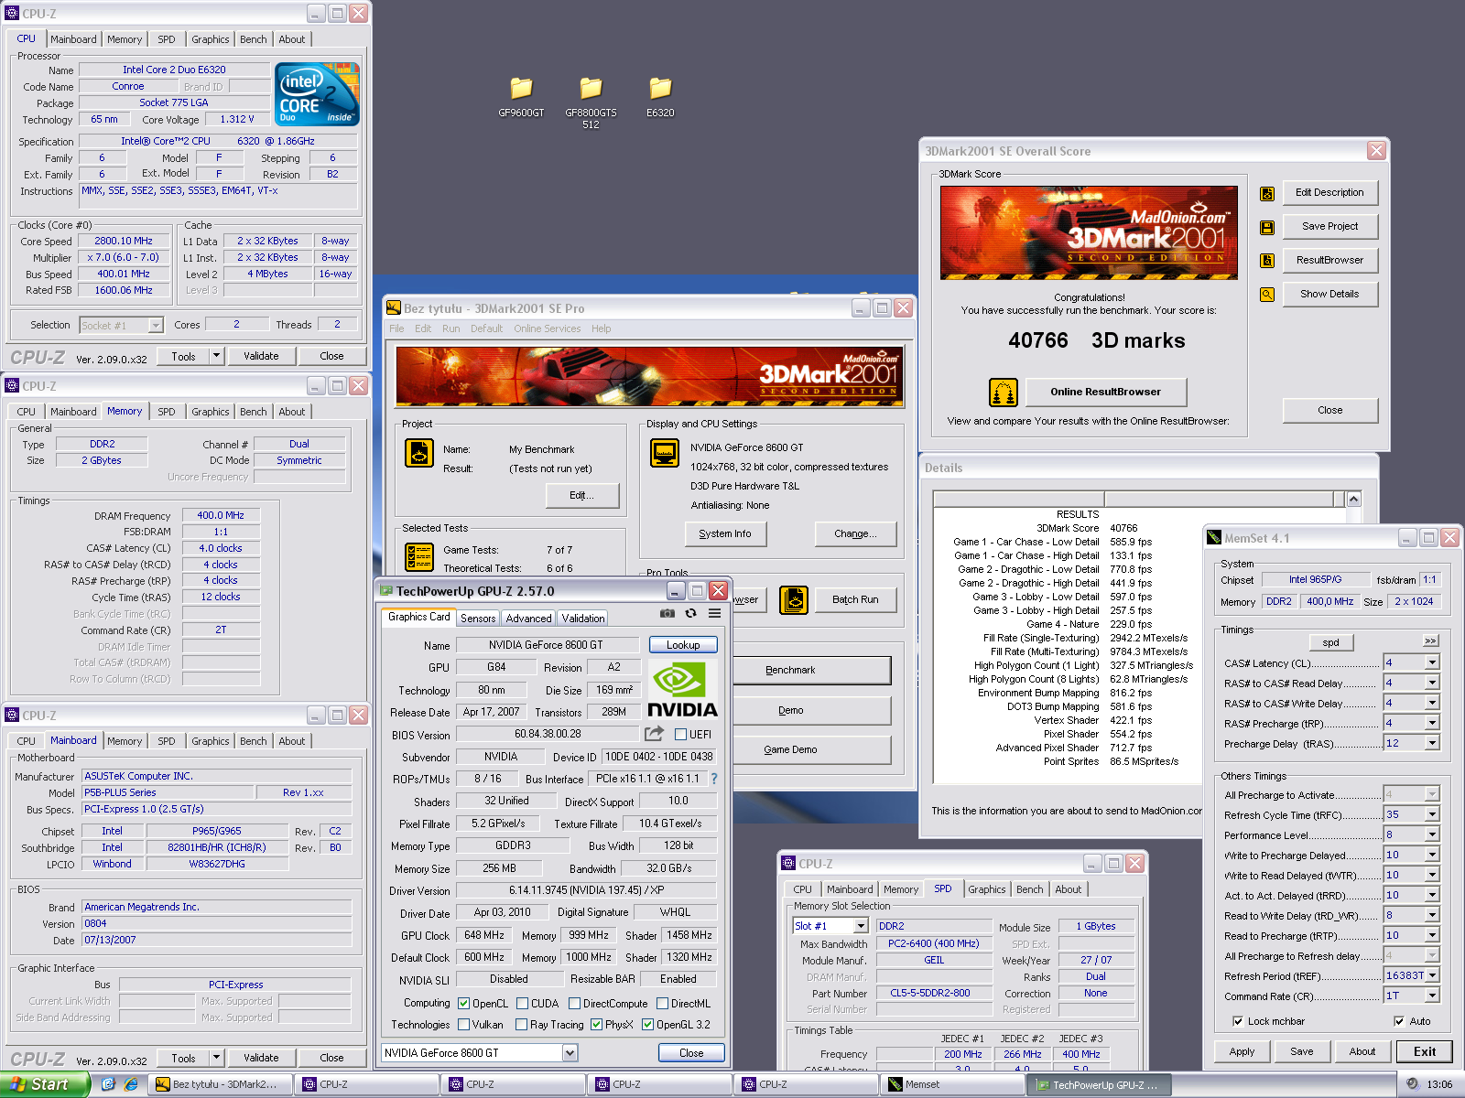Toggle the CUDA checkbox
The width and height of the screenshot is (1465, 1098).
coord(522,1004)
